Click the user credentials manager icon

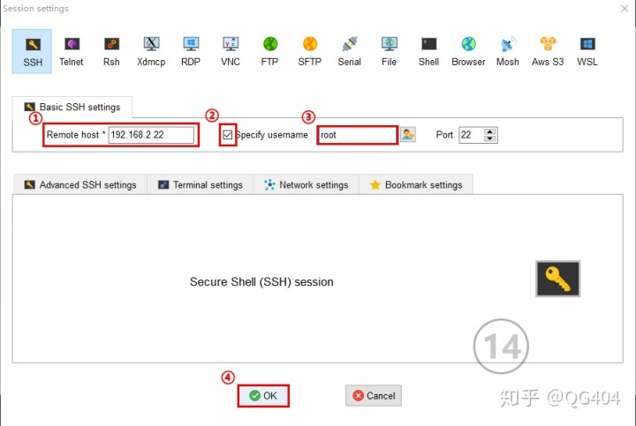tap(407, 134)
